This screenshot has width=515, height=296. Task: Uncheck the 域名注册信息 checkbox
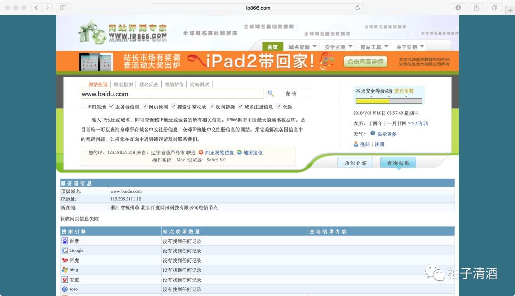pos(241,106)
